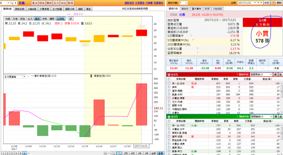Click the 今天 button next to date
The image size is (283, 155).
tap(266, 3)
